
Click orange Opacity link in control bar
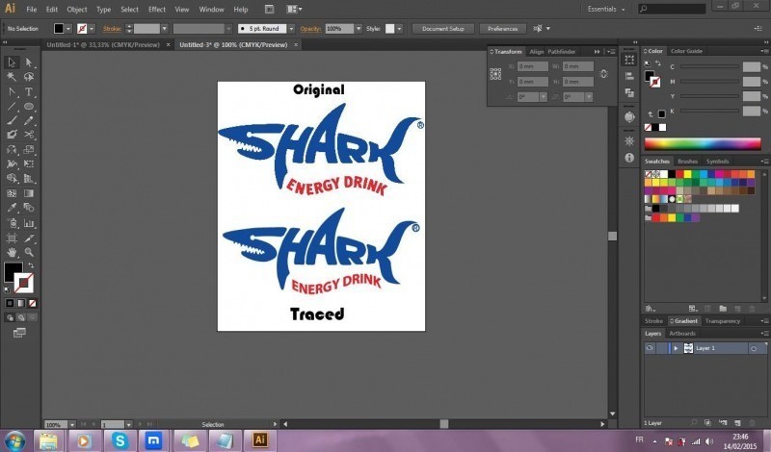tap(310, 29)
